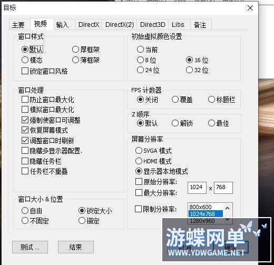
Task: Click resolution list scroll up arrow
Action: [x=228, y=209]
